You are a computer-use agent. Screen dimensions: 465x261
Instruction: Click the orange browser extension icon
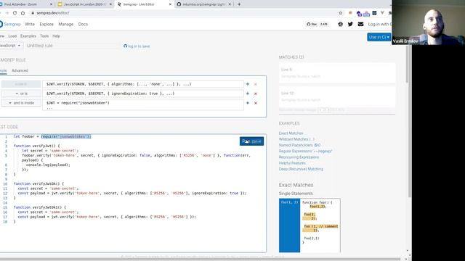click(350, 13)
